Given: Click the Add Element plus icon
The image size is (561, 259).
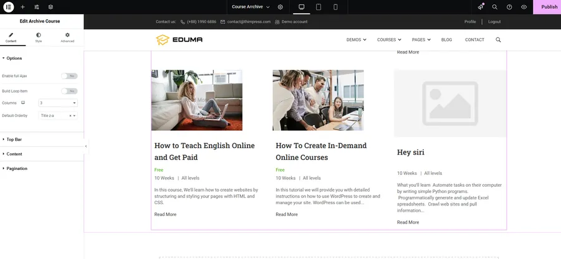Looking at the screenshot, I should tap(22, 7).
